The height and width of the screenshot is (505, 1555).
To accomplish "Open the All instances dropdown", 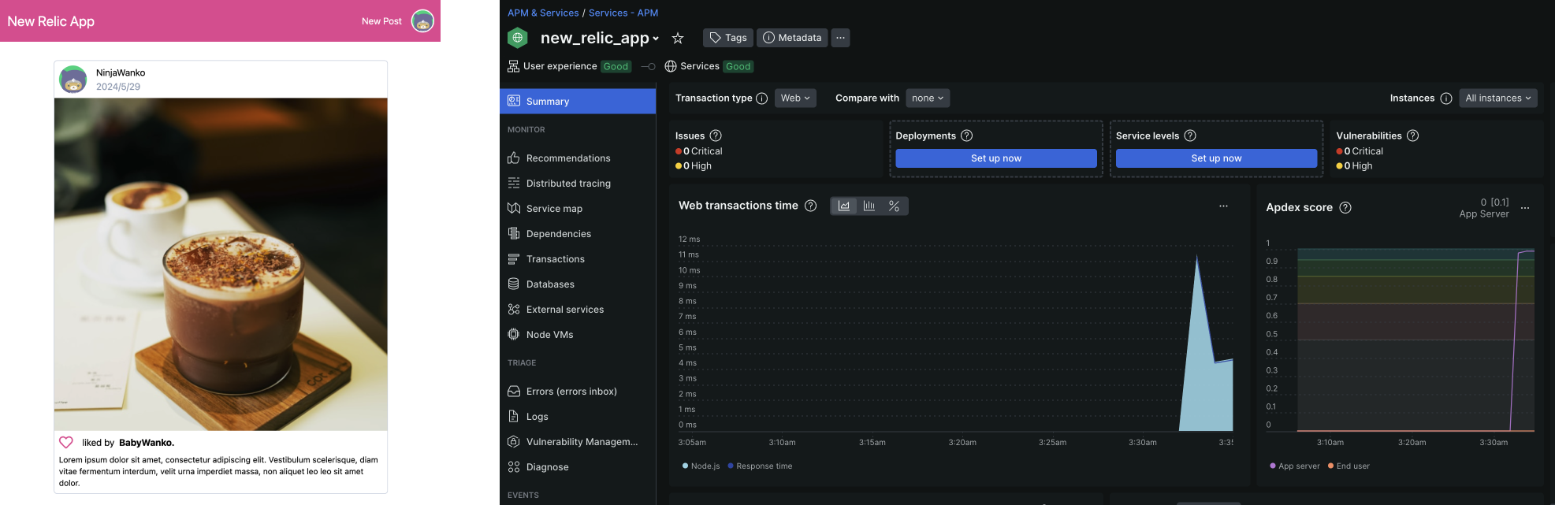I will [1498, 98].
